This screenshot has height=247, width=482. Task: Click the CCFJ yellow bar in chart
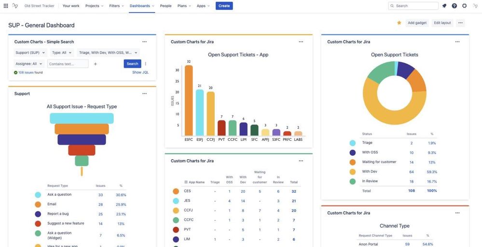click(210, 114)
